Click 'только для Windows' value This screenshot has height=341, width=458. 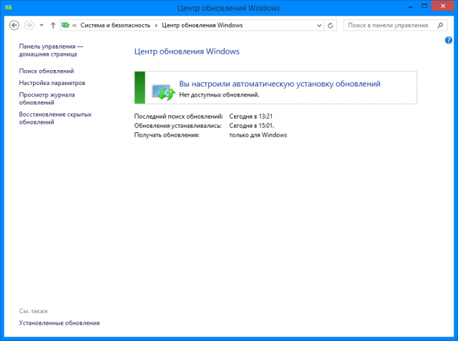258,135
